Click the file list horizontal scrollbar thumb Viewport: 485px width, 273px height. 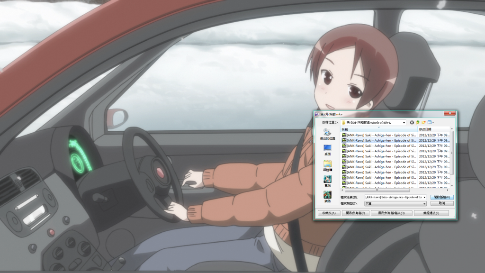point(377,190)
